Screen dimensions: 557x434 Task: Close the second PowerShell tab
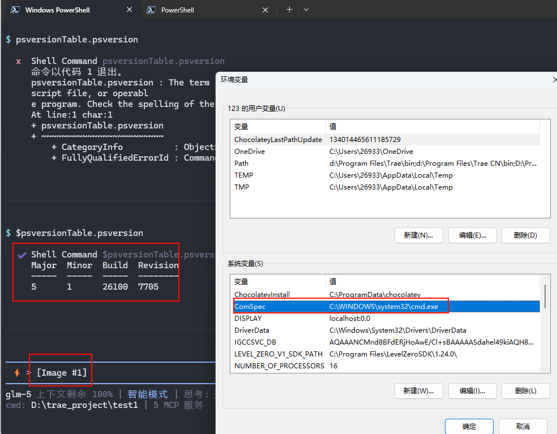(265, 10)
